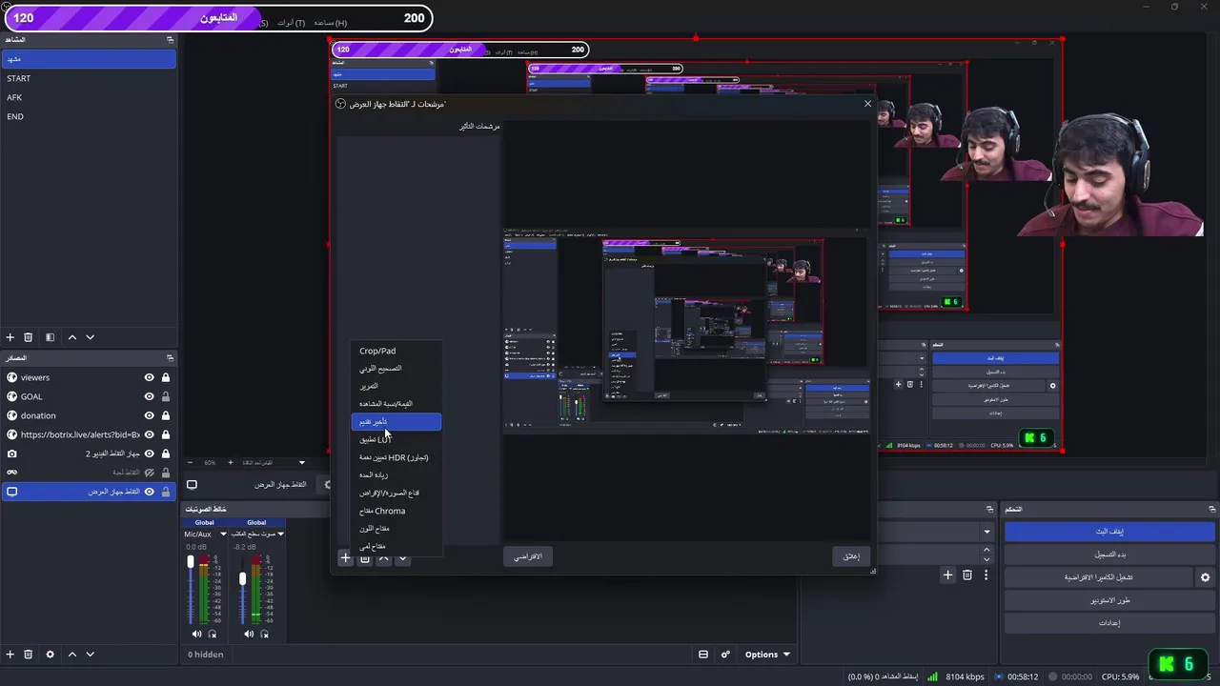The image size is (1220, 686).
Task: Hide the botrix.live alerts source
Action: coord(149,434)
